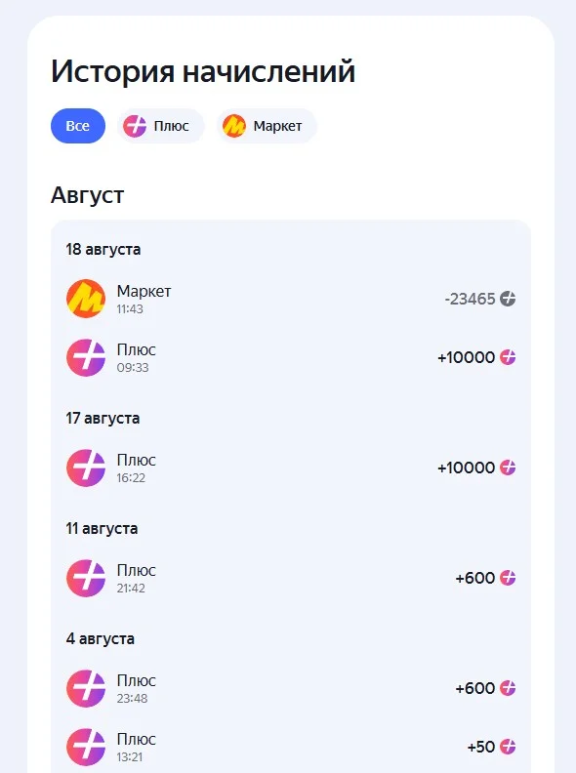
Task: Select the "Все" filter chip
Action: click(x=78, y=126)
